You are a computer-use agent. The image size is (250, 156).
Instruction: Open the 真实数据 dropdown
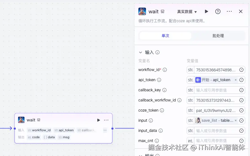(x=187, y=12)
